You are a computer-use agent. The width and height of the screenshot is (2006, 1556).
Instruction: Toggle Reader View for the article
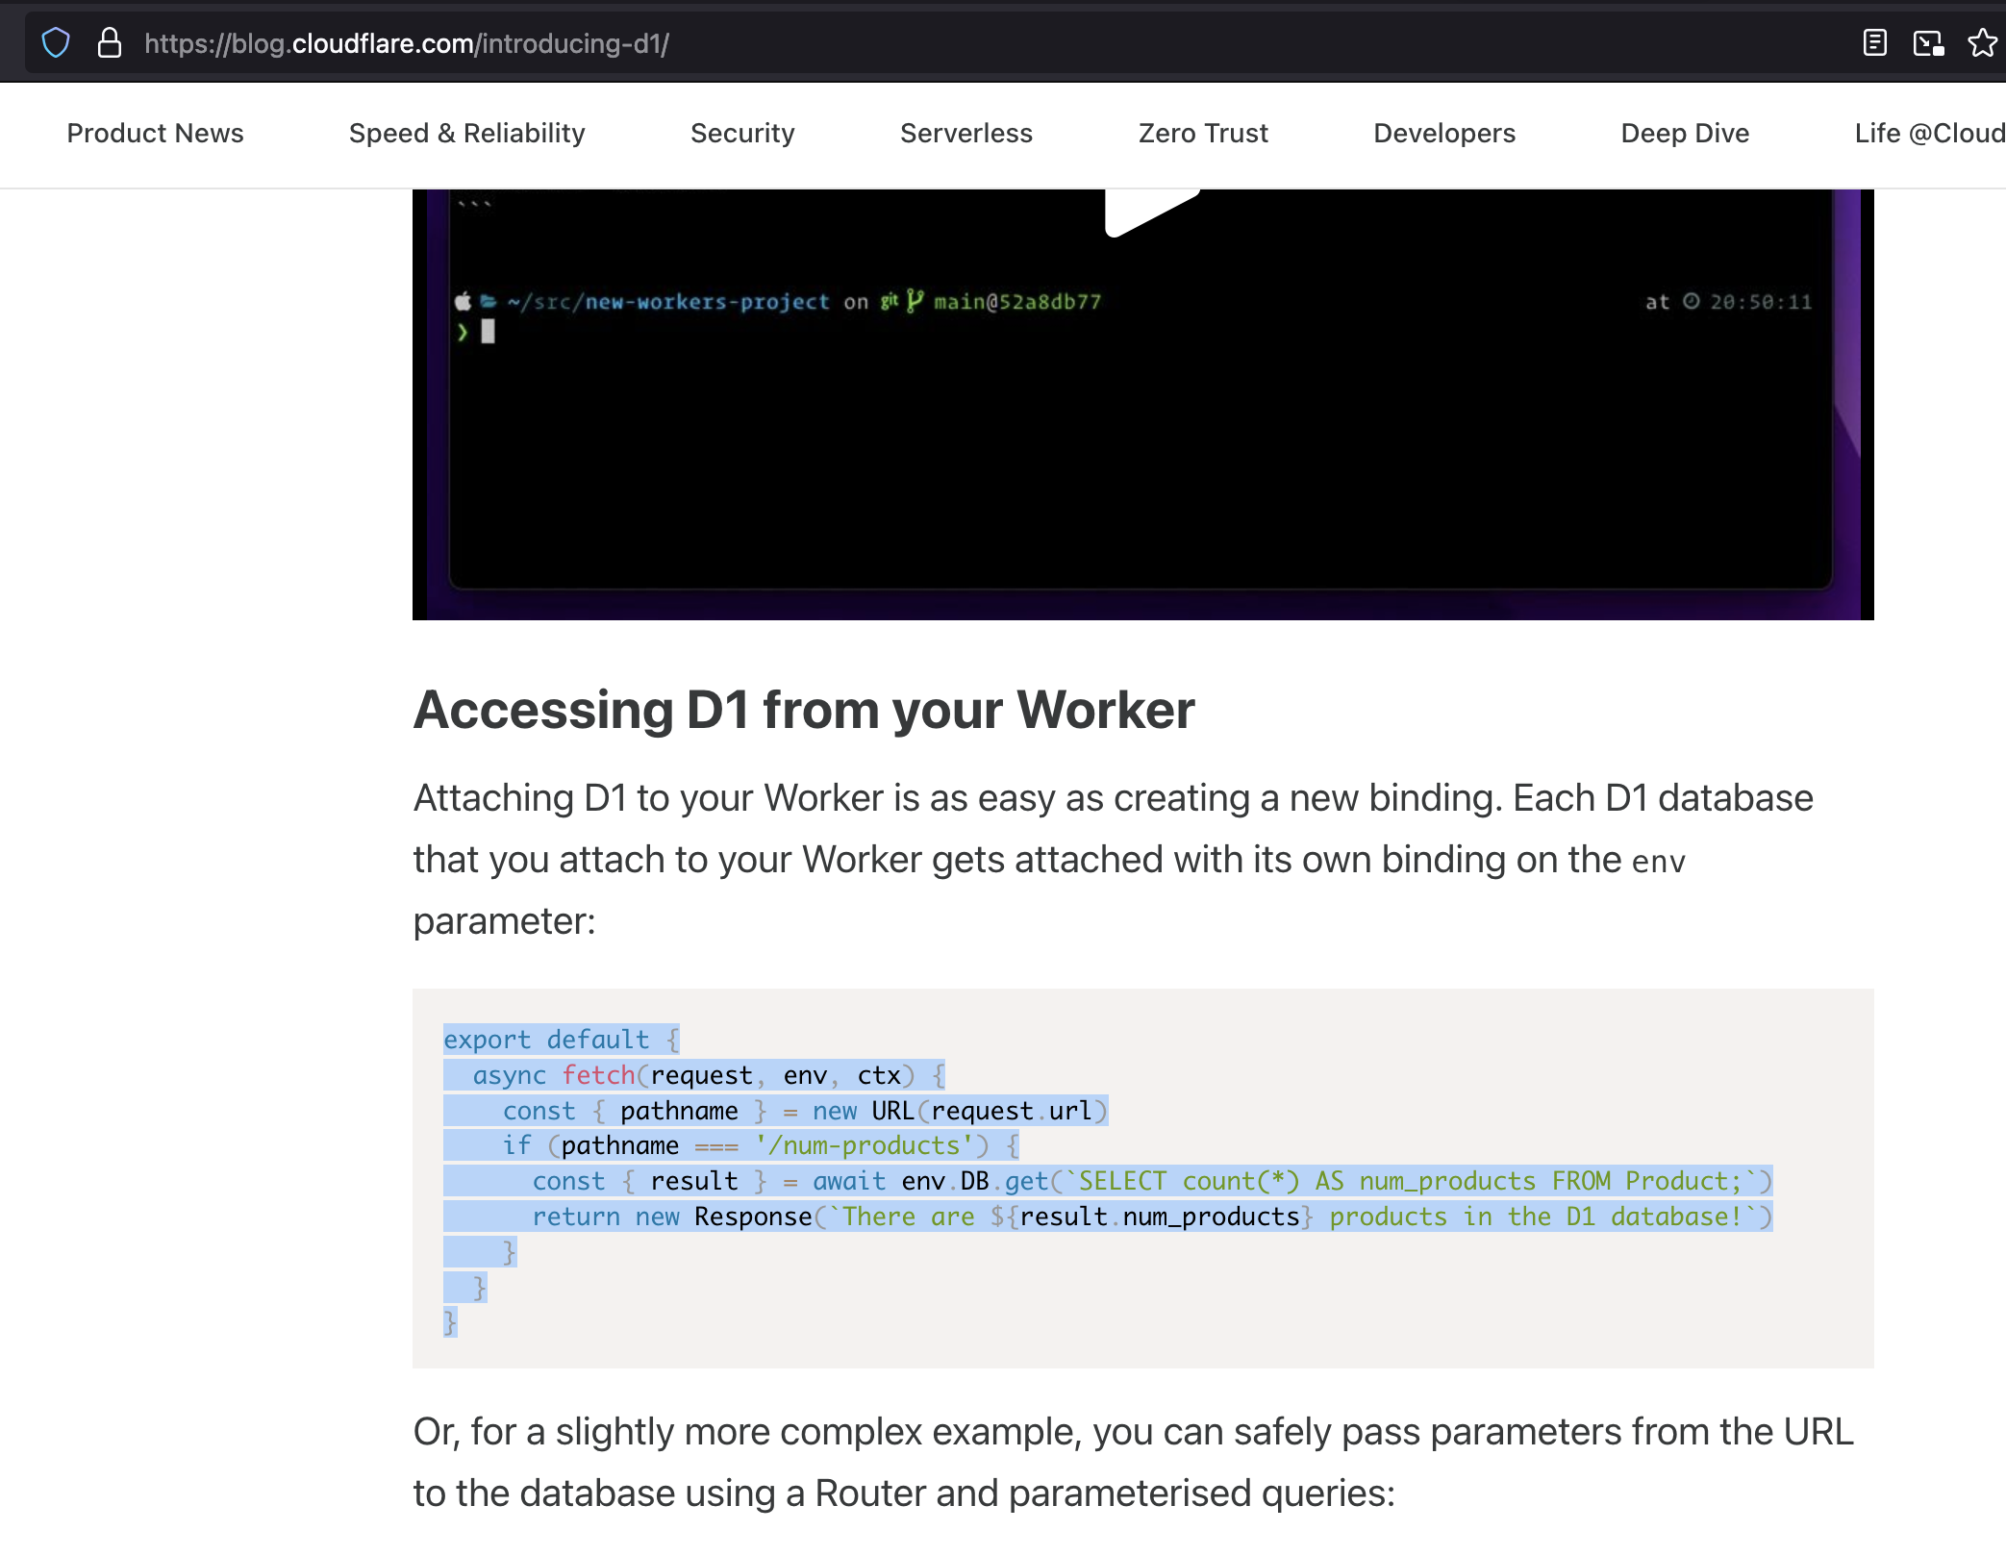[x=1873, y=42]
